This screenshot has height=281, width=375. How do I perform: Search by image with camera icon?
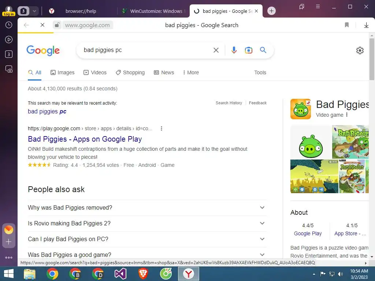click(x=249, y=50)
